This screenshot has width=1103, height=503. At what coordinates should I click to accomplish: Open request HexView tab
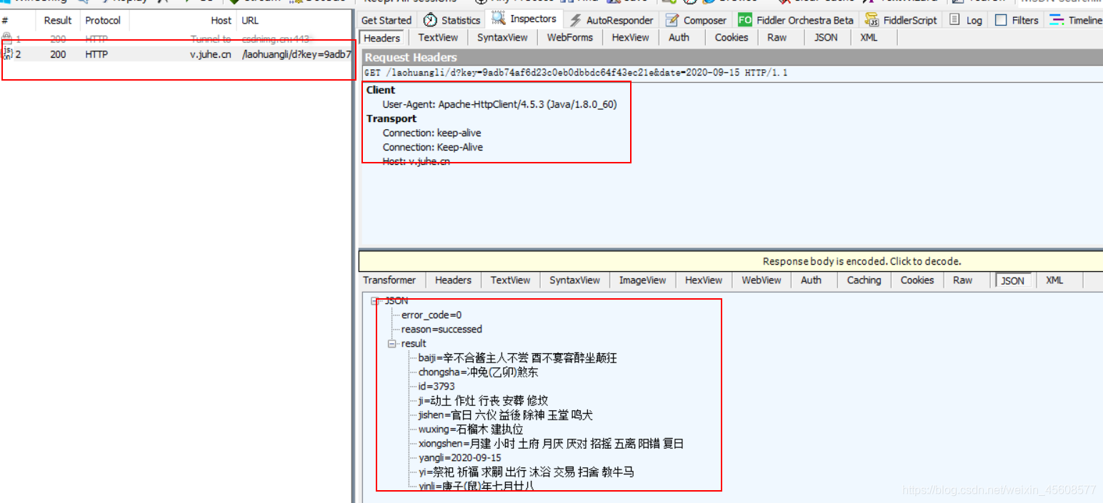point(631,37)
